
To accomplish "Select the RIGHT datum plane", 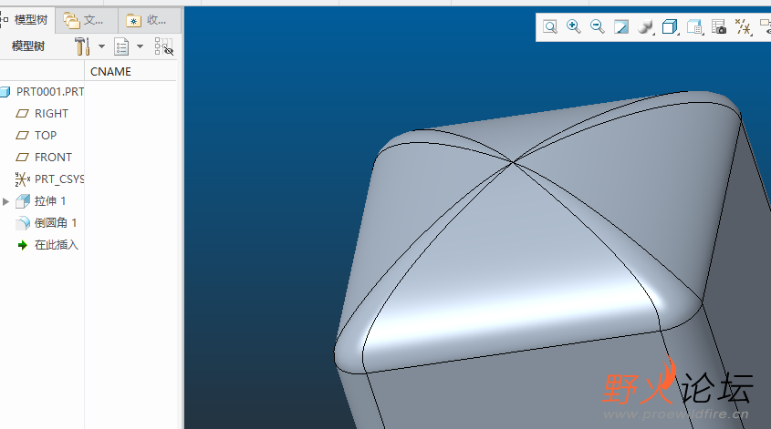I will (x=51, y=113).
